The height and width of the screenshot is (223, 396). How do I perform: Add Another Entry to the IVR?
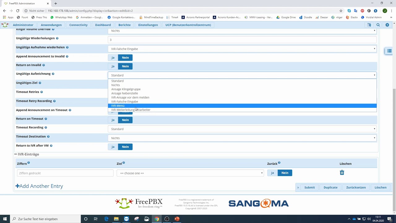coord(39,186)
